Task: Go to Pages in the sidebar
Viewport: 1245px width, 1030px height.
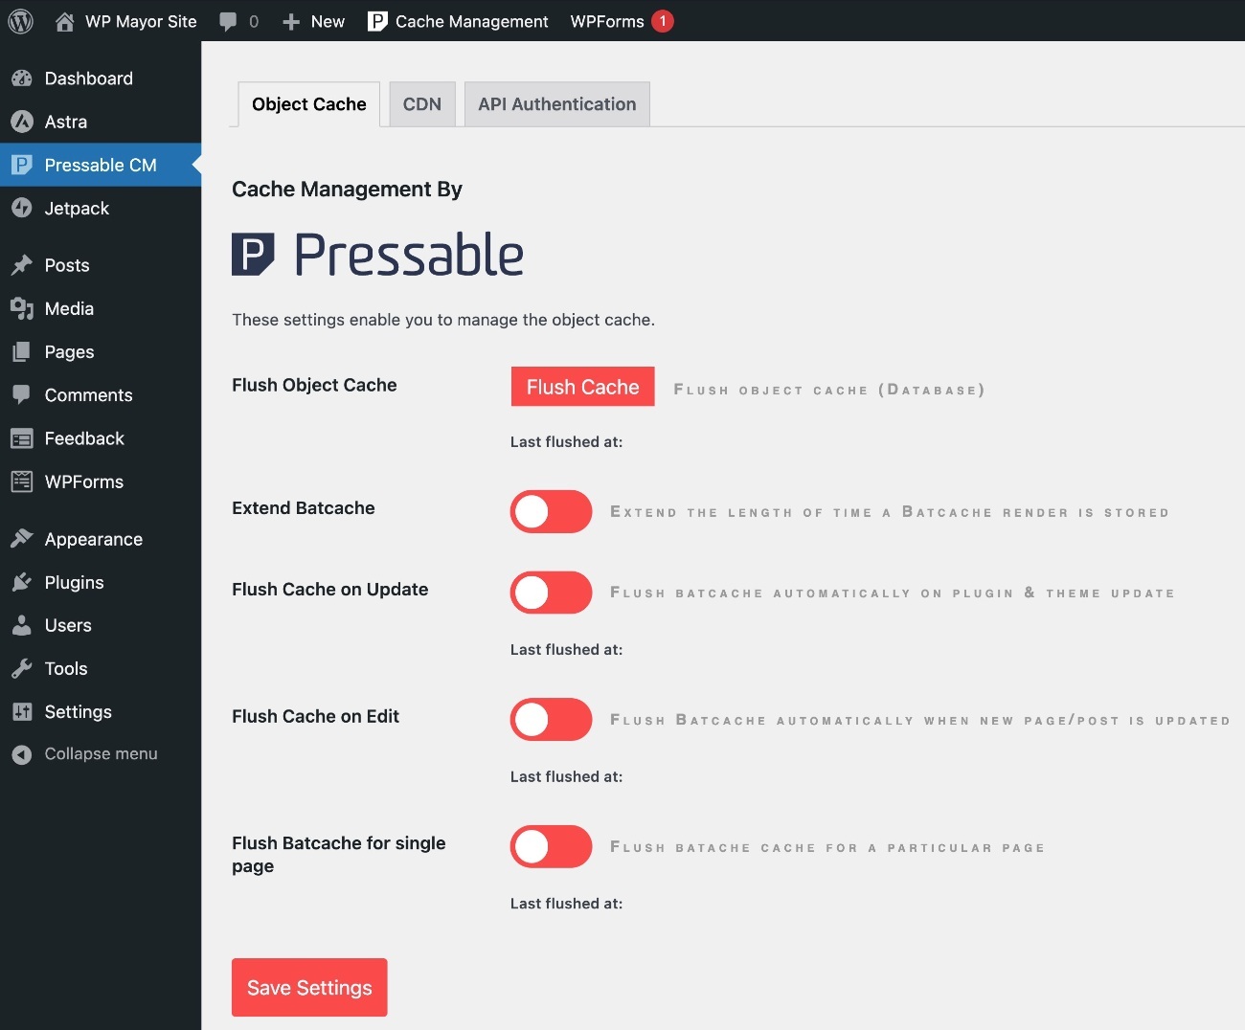Action: coord(69,351)
